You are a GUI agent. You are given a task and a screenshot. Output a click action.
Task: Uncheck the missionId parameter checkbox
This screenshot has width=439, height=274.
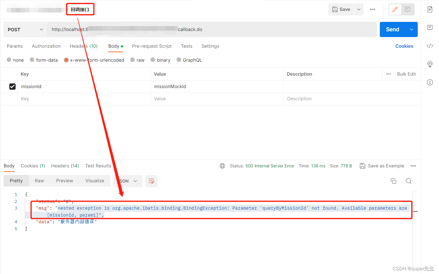(x=12, y=87)
